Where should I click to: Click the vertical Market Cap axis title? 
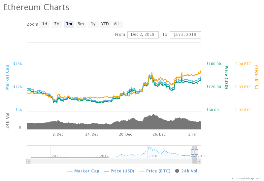pos(7,77)
